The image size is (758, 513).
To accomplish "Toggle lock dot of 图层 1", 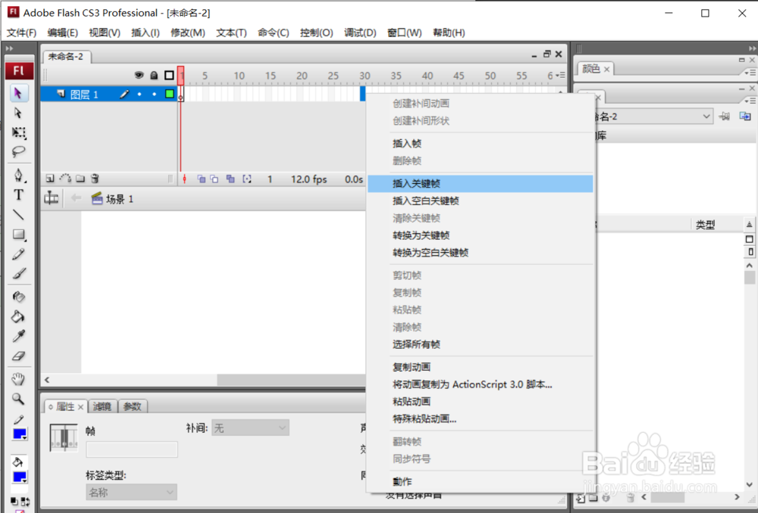I will click(154, 94).
